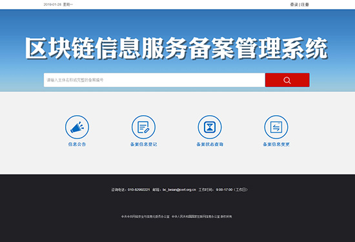This screenshot has width=355, height=242.
Task: Click the 注册 register link
Action: point(305,5)
